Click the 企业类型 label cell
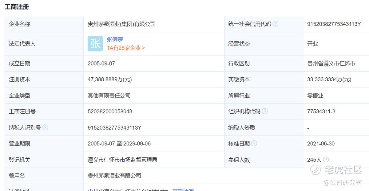The image size is (369, 191). point(44,95)
